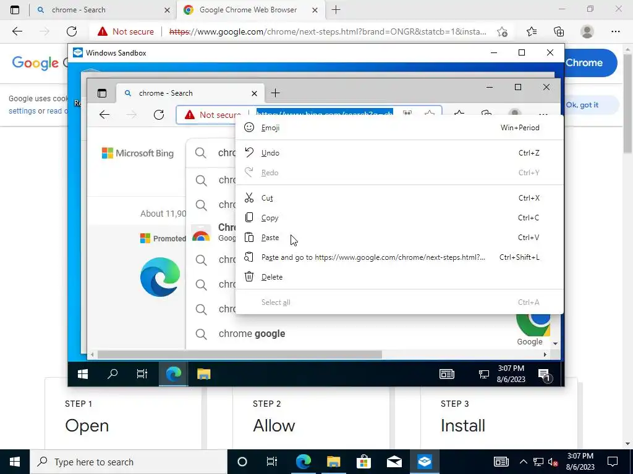This screenshot has height=474, width=633.
Task: Open outer Edge Settings and more menu
Action: (615, 31)
